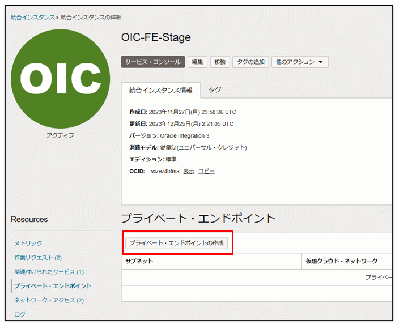Screen dimensions: 395x324
Task: Click the 仮想クラウド・ネットワーク column header
Action: 342,261
